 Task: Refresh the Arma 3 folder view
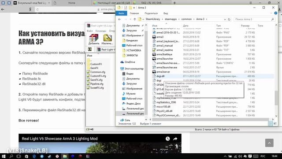coord(229,19)
